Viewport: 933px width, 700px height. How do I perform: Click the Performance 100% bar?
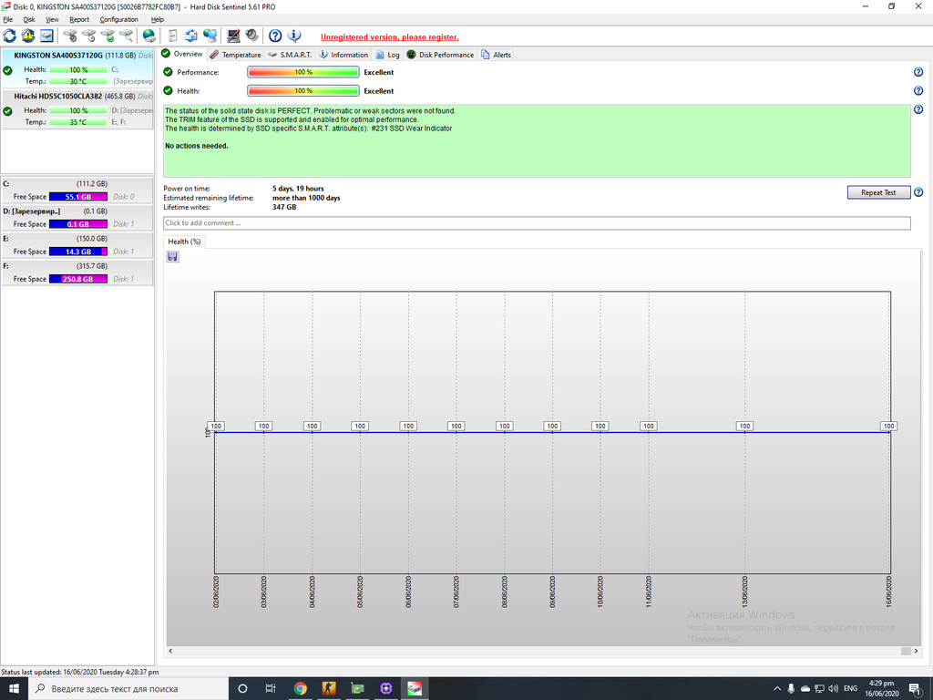click(x=303, y=72)
